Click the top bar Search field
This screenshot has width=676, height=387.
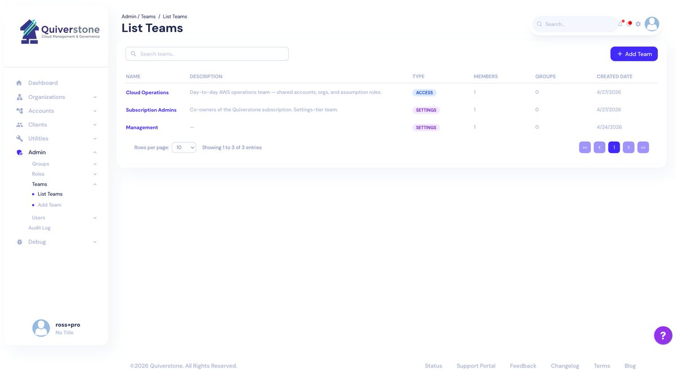[x=575, y=24]
